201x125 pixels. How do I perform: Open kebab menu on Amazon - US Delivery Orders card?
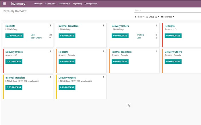(x=51, y=51)
